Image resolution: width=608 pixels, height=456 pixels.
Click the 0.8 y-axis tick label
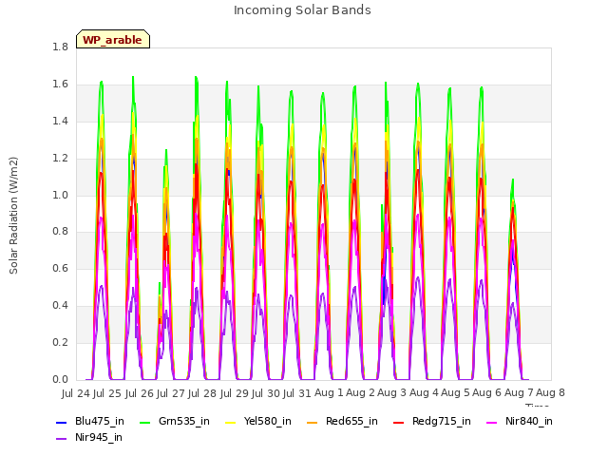60,232
